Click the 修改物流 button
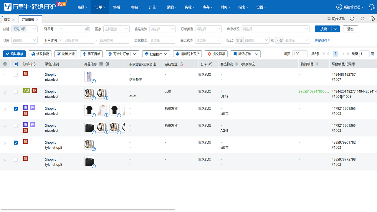The height and width of the screenshot is (212, 377). [40, 54]
